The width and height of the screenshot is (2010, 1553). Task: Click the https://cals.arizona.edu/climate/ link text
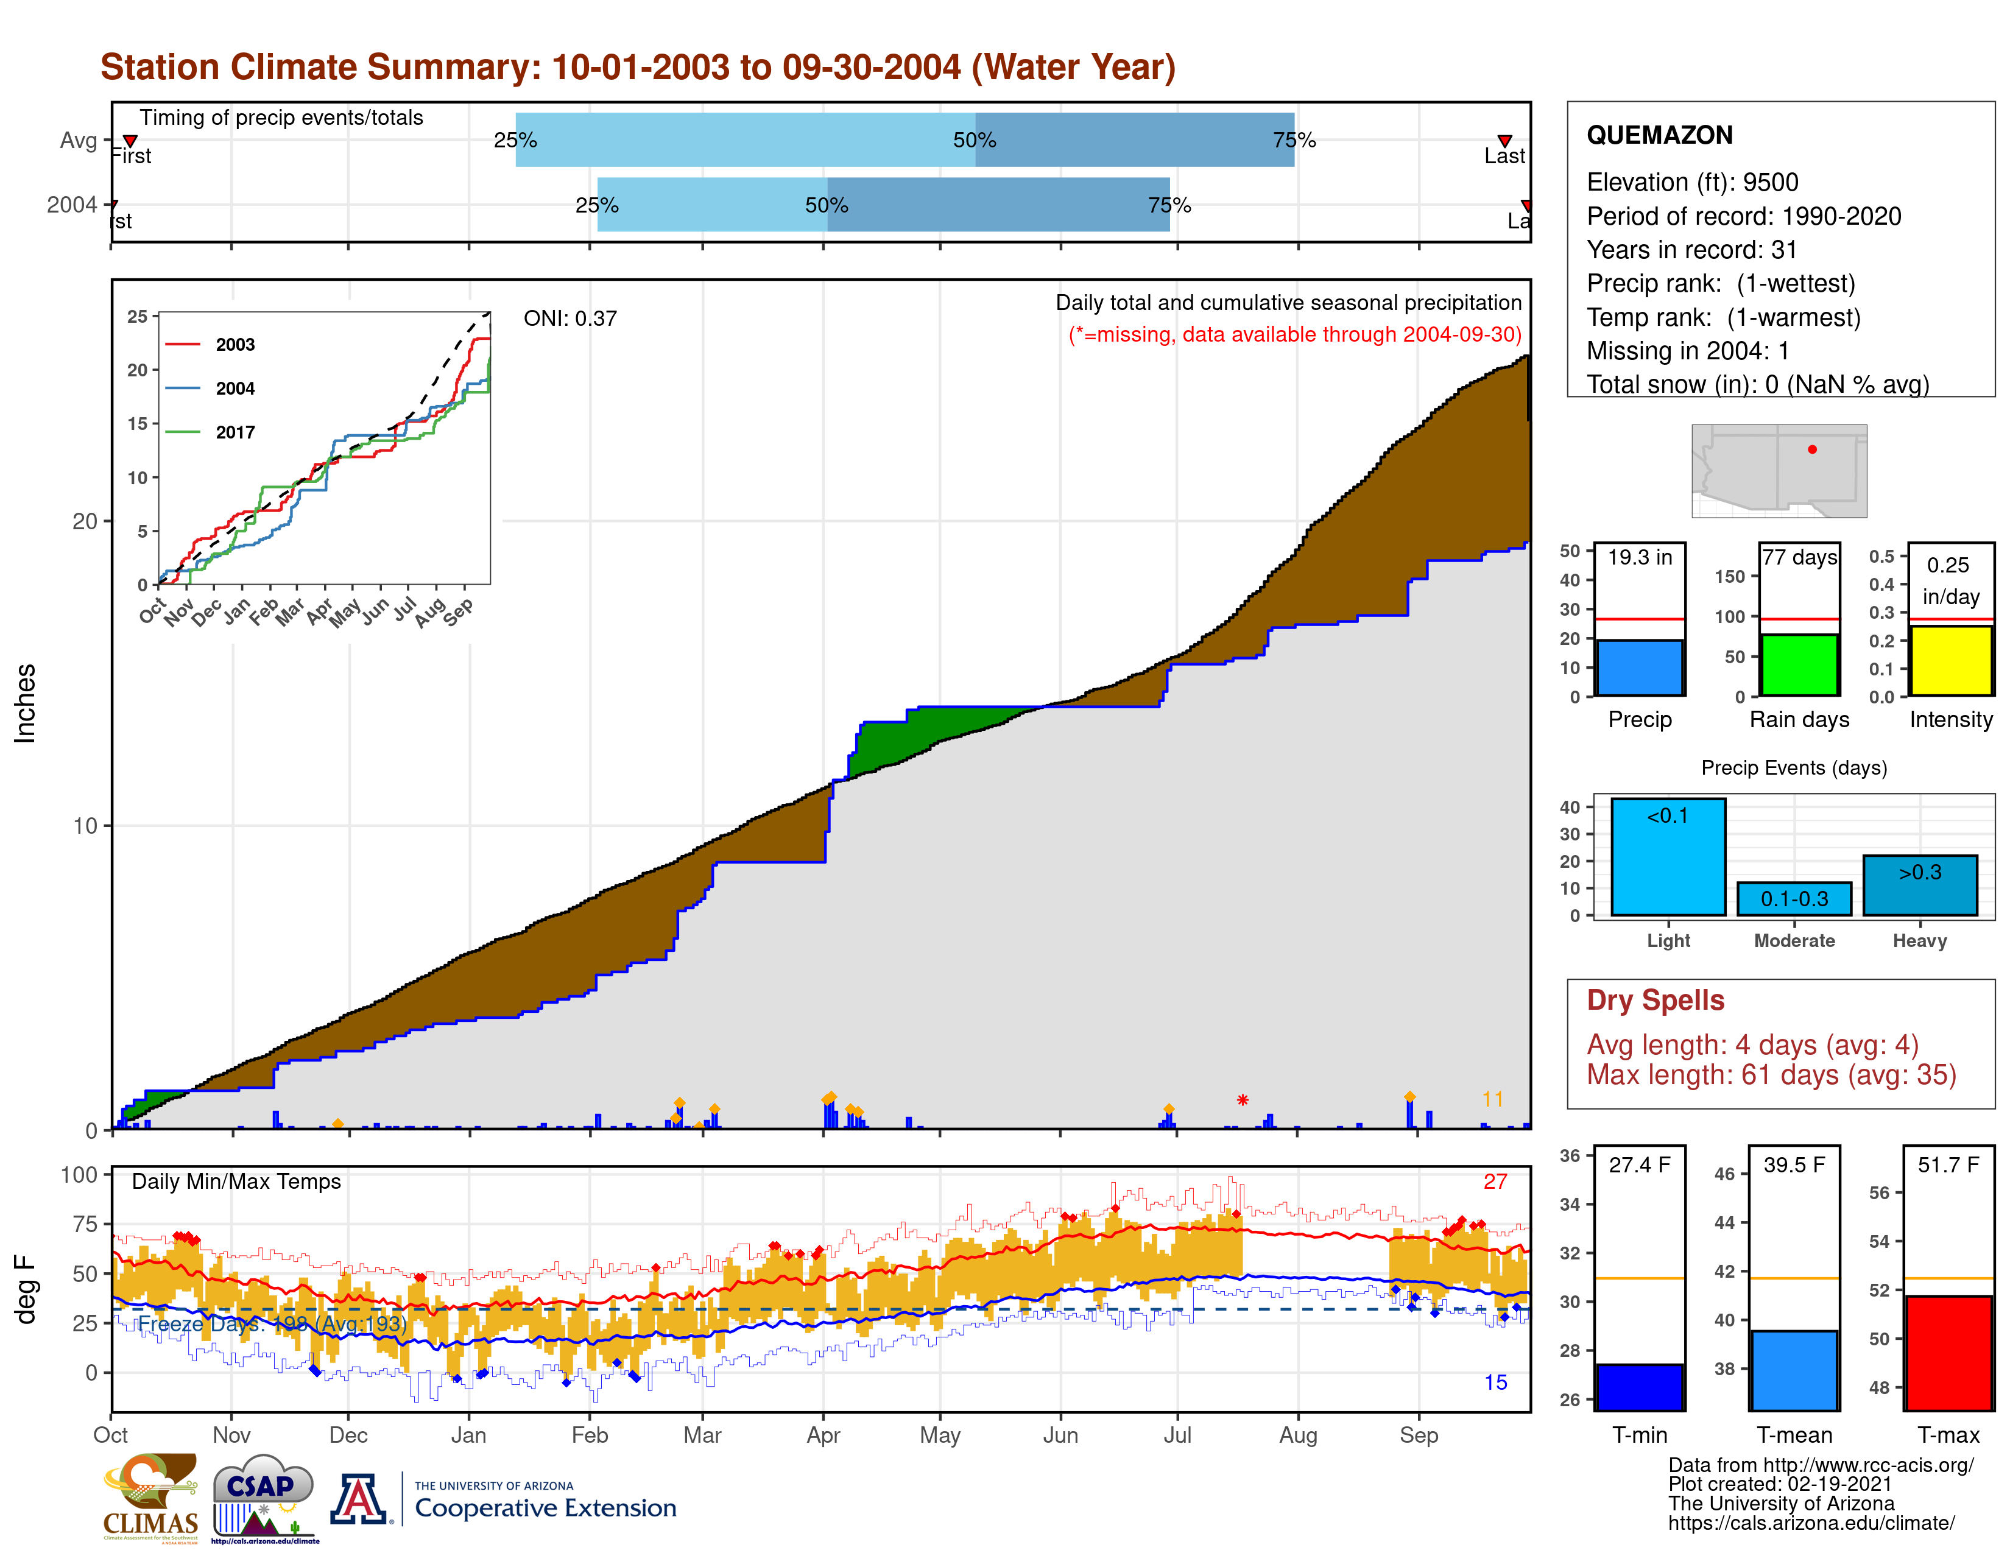1811,1523
